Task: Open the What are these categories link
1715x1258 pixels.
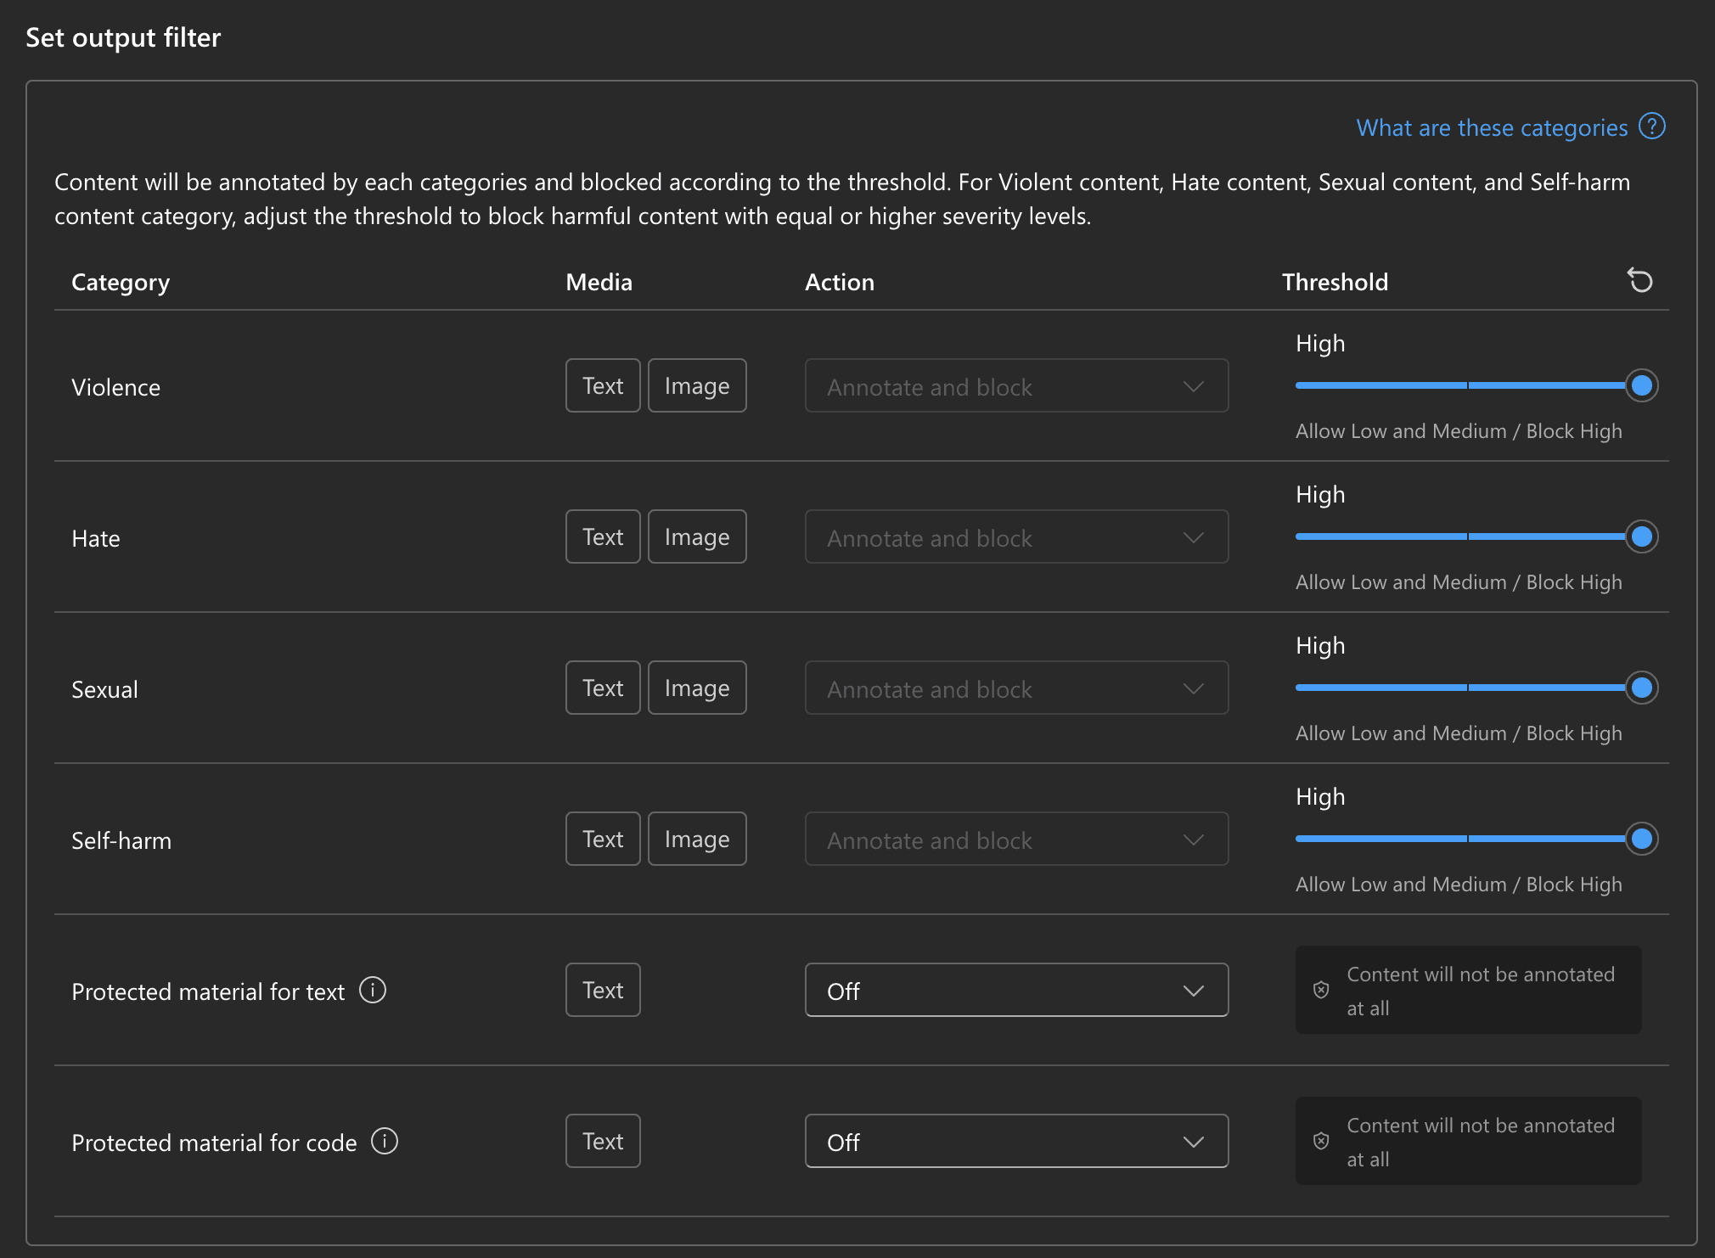Action: point(1492,126)
